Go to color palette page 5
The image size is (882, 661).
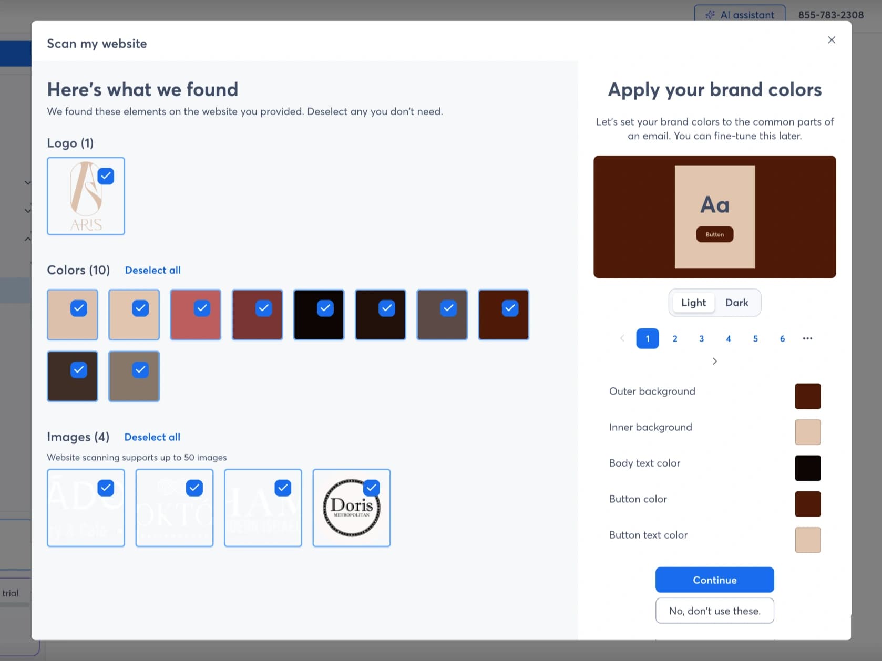tap(755, 339)
